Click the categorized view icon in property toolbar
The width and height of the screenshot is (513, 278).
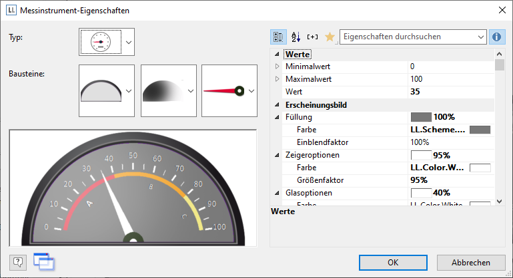279,37
